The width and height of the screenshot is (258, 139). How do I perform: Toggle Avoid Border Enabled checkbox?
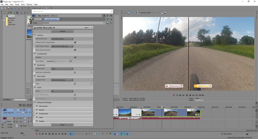click(75, 58)
